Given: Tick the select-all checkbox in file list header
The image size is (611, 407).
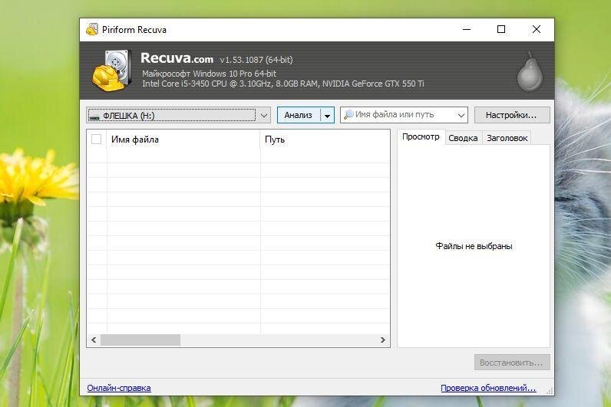Looking at the screenshot, I should coord(96,139).
